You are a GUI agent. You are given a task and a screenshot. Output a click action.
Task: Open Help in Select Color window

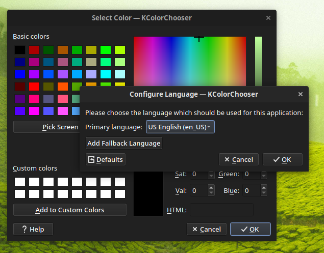[x=33, y=229]
